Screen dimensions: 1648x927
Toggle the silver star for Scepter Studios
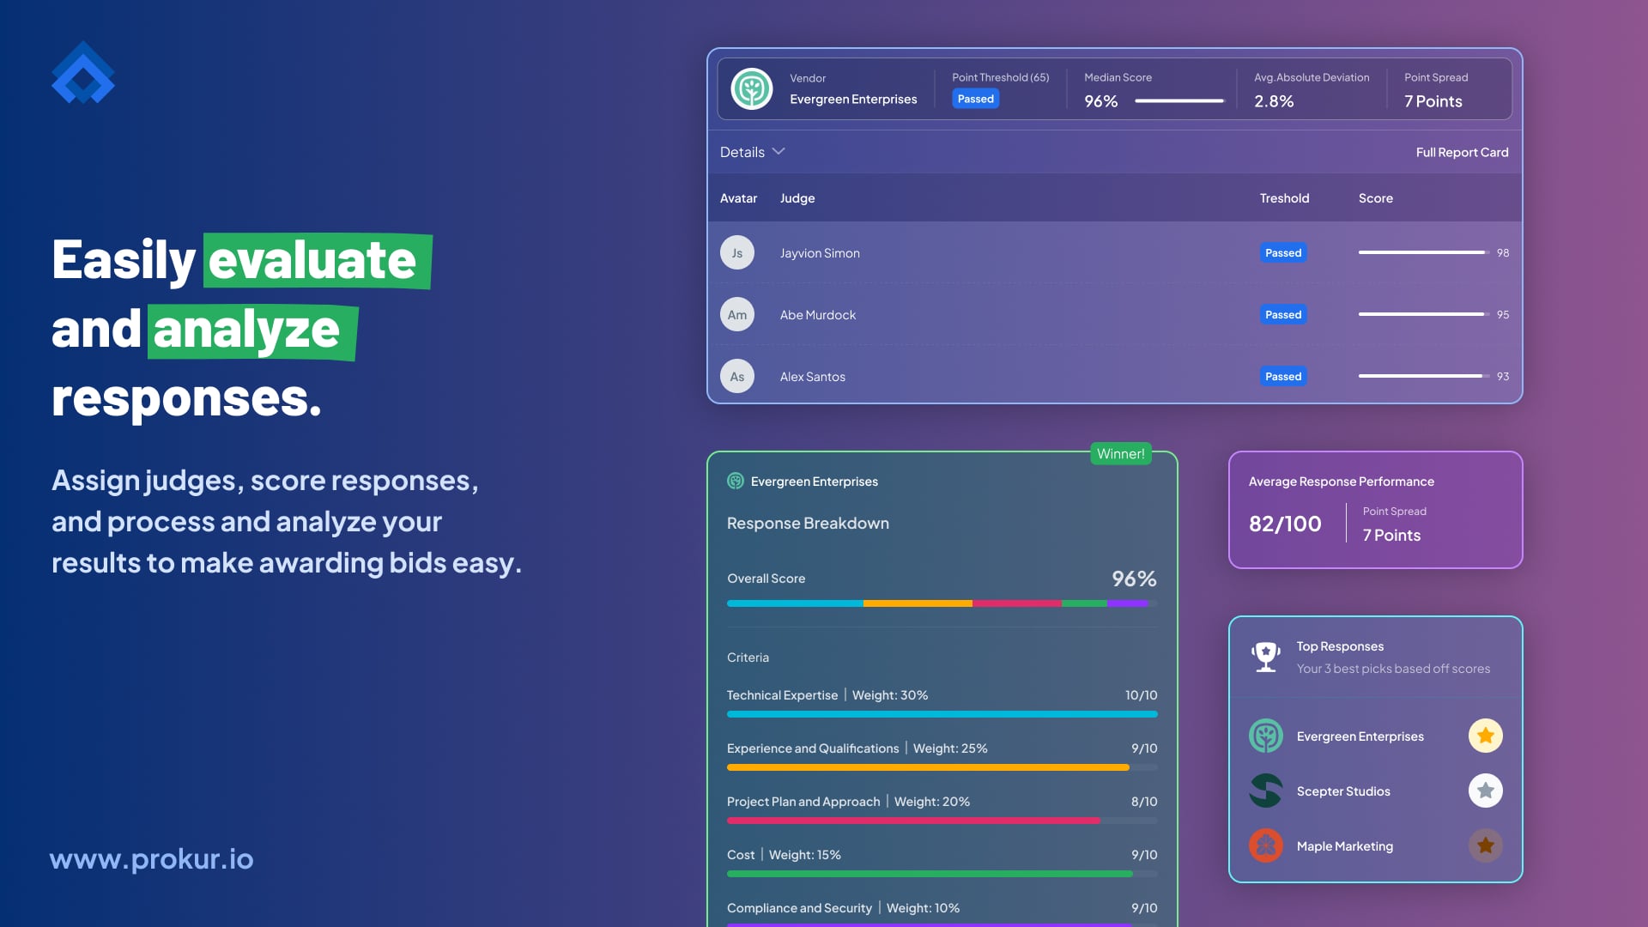pos(1485,791)
